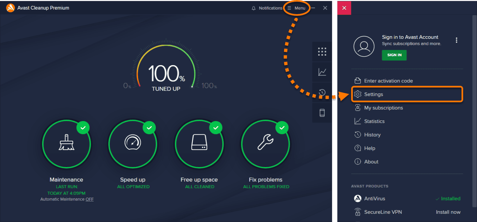This screenshot has height=222, width=477.
Task: Start Maintenance broom circle
Action: point(66,144)
